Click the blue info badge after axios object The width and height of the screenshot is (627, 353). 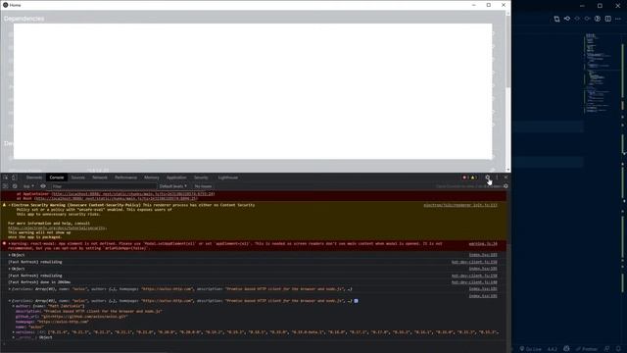click(356, 301)
